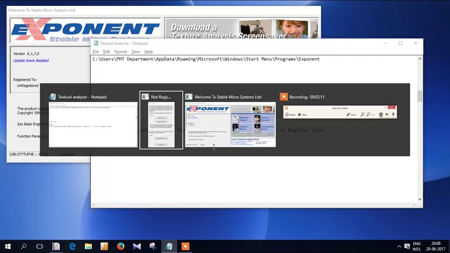Switch to Welcome To Stable Micro Systems thumbnail

click(230, 119)
